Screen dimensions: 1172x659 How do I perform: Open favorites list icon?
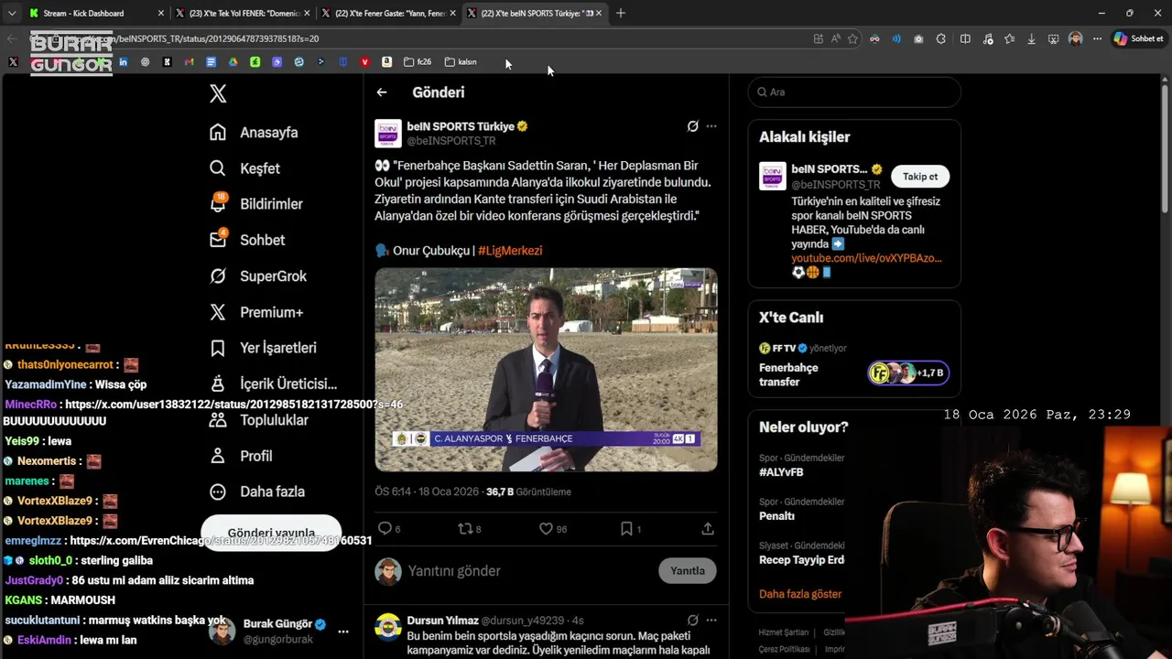pyautogui.click(x=1009, y=38)
